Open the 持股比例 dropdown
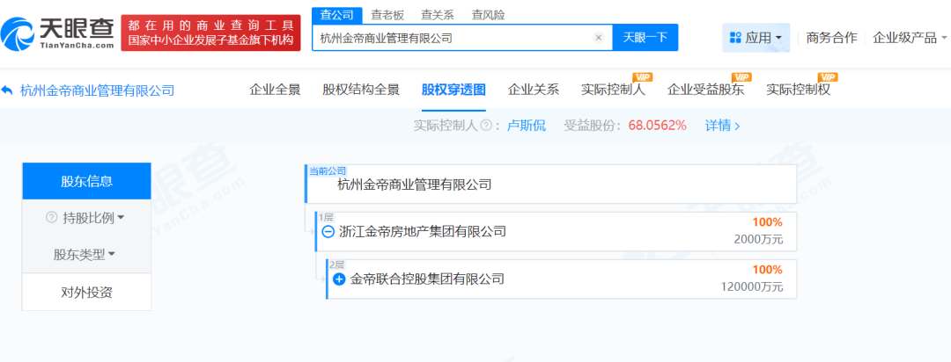 [86, 217]
